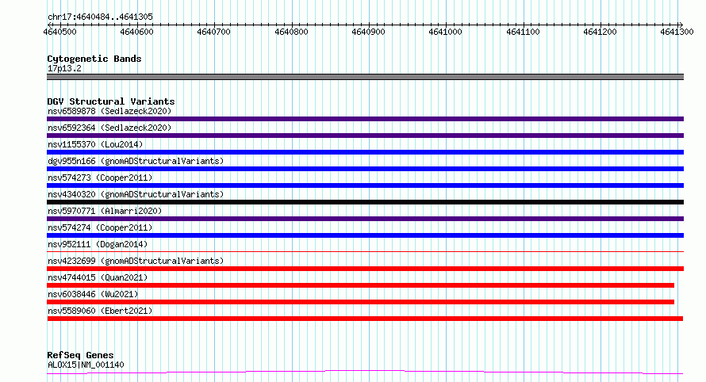Viewport: 706px width, 382px height.
Task: Click the nsv574274 (Cooper2011) label
Action: tap(100, 227)
